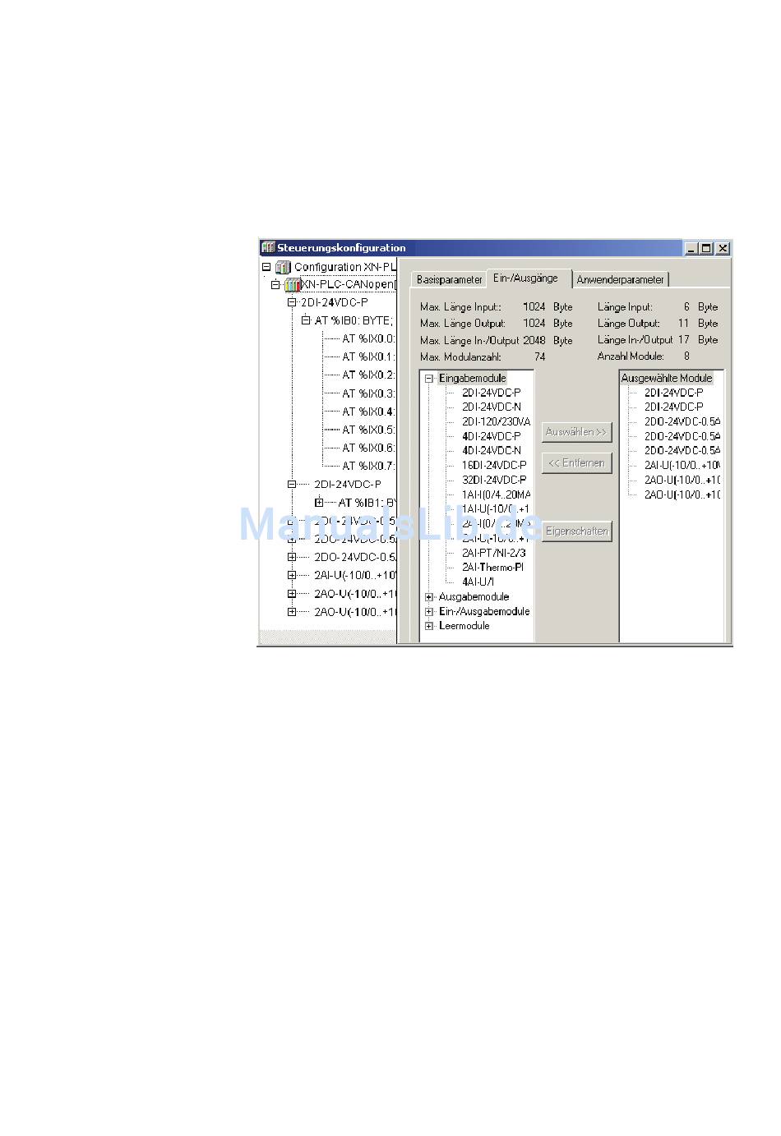Viewport: 781px width, 1136px height.
Task: Select AT %IX0.2 in the tree
Action: [368, 375]
